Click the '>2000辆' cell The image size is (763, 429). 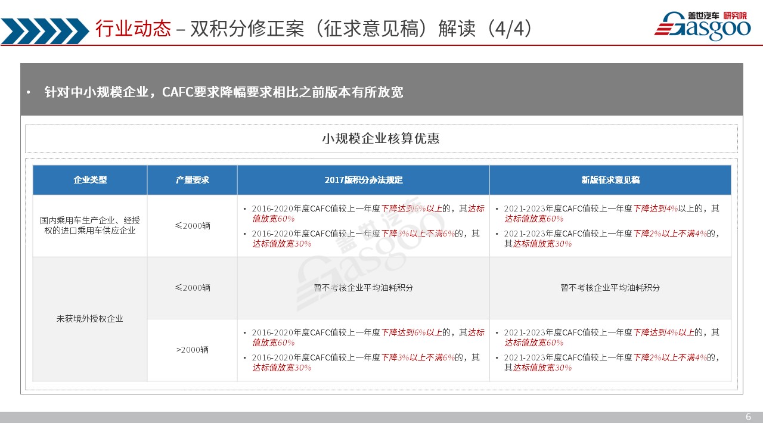pyautogui.click(x=192, y=350)
